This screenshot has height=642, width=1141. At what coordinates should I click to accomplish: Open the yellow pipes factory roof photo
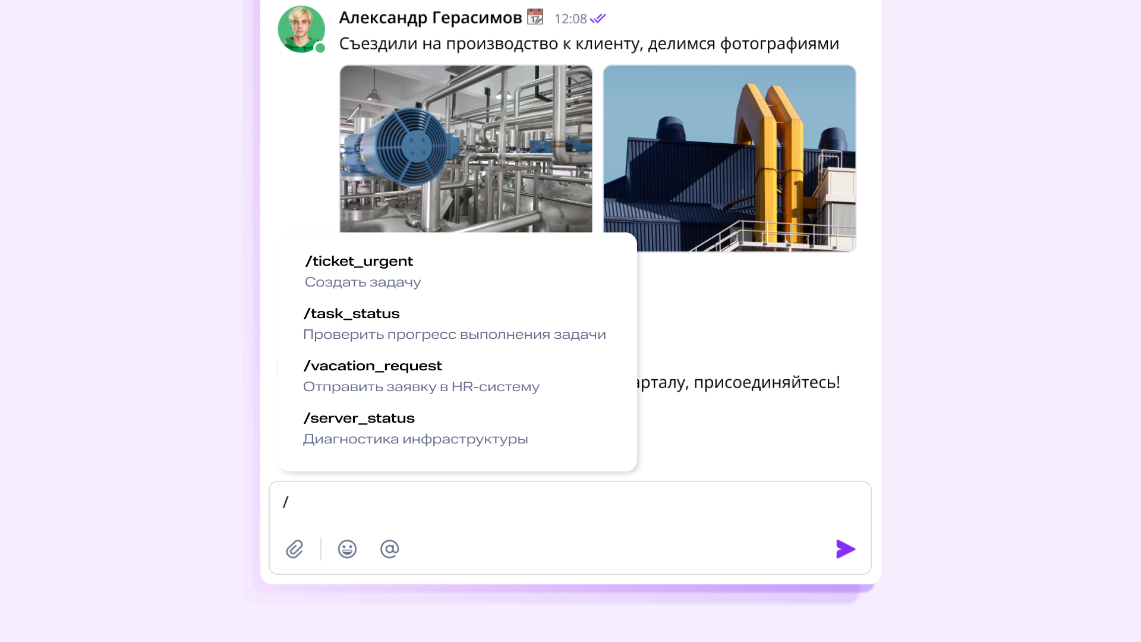click(x=730, y=158)
